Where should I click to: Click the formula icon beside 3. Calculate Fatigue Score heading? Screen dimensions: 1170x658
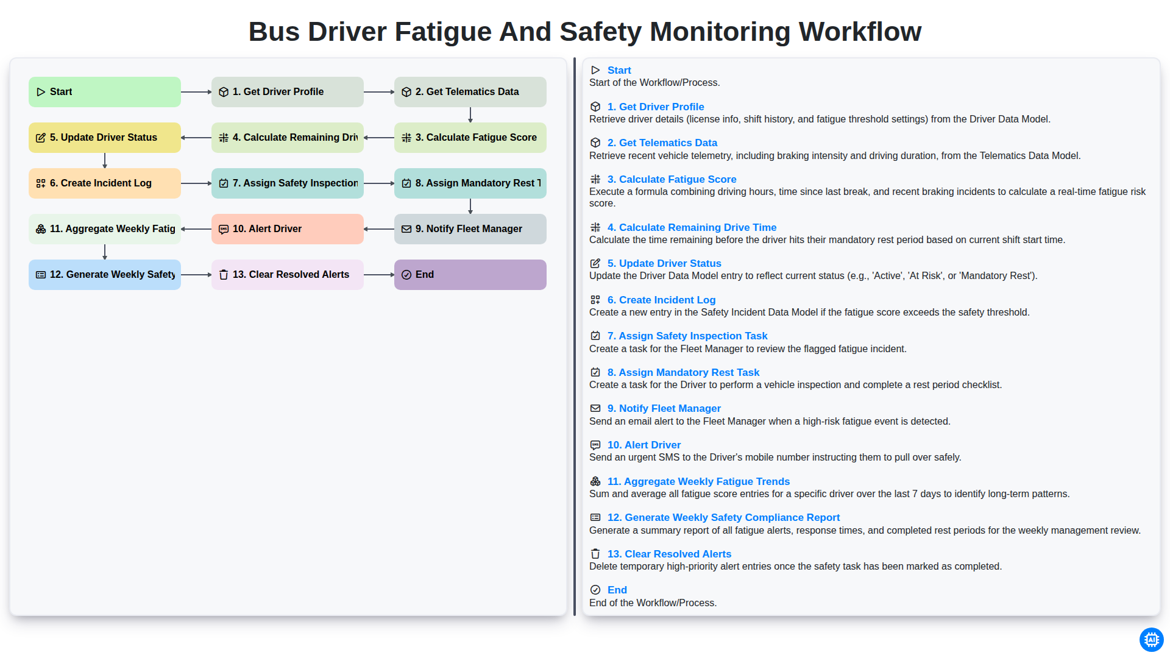(595, 179)
